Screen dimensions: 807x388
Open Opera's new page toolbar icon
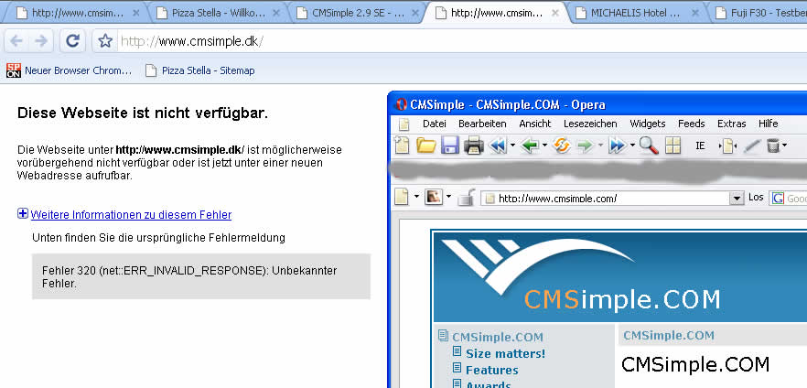click(x=402, y=145)
